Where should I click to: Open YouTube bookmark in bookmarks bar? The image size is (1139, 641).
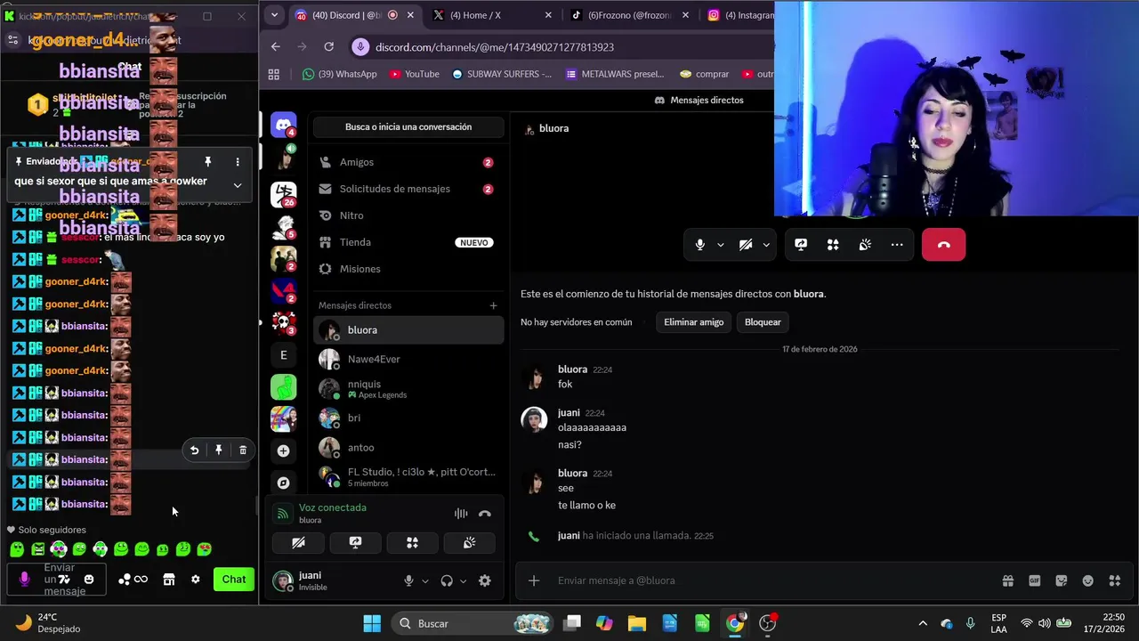coord(414,74)
